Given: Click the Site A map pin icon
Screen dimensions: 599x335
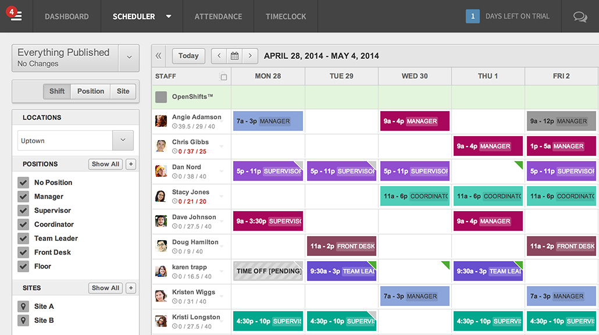Looking at the screenshot, I should point(23,307).
